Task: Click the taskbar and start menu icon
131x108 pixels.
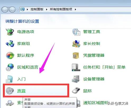Action: tap(76, 67)
